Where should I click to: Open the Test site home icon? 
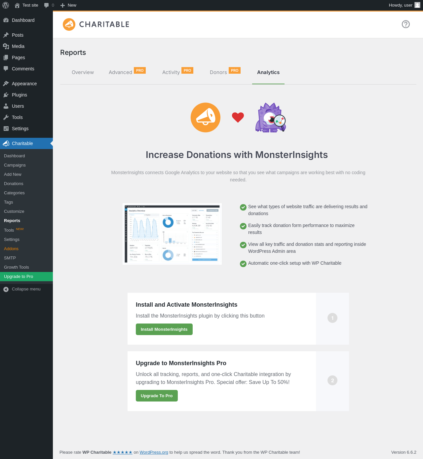(17, 5)
